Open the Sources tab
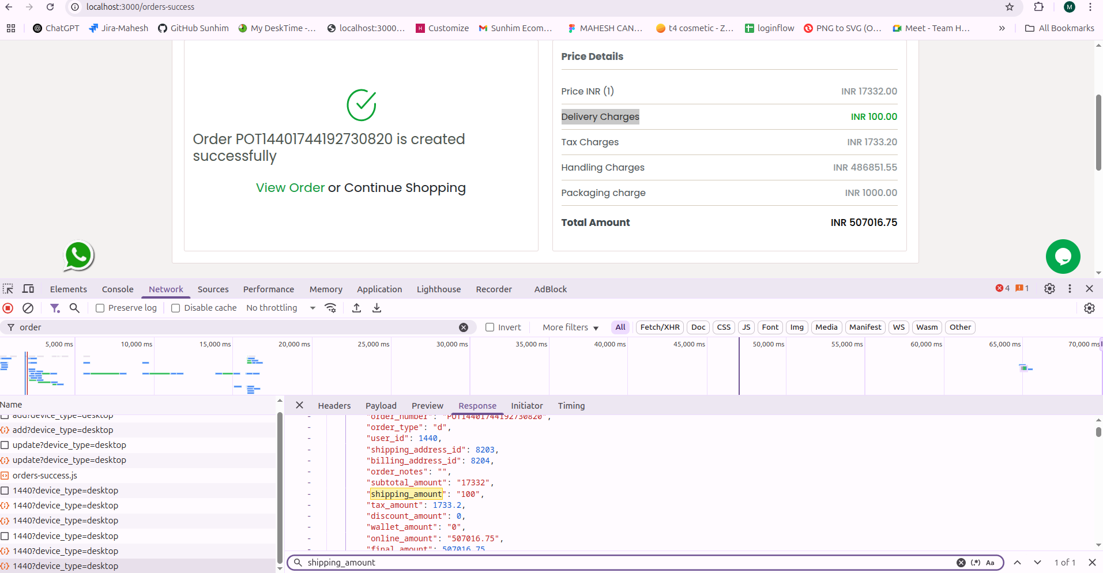Viewport: 1103px width, 573px height. (x=213, y=289)
